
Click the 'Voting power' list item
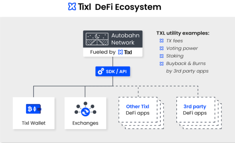pyautogui.click(x=182, y=48)
